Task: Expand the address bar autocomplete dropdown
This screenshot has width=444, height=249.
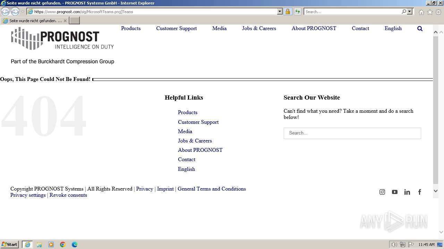Action: (280, 12)
